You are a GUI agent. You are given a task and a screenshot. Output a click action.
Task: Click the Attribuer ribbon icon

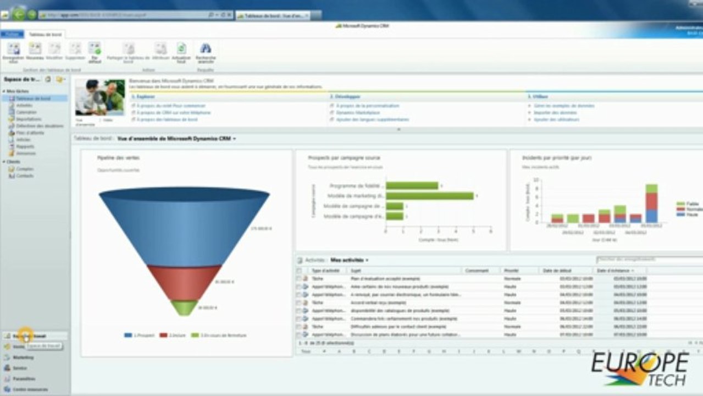pyautogui.click(x=160, y=48)
